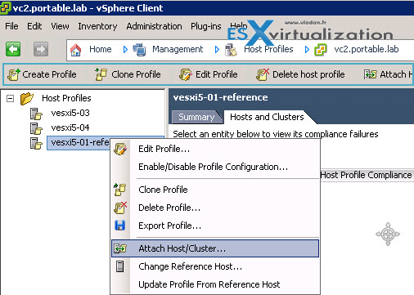Click the Management icon in breadcrumb
The height and width of the screenshot is (295, 414).
click(x=139, y=50)
